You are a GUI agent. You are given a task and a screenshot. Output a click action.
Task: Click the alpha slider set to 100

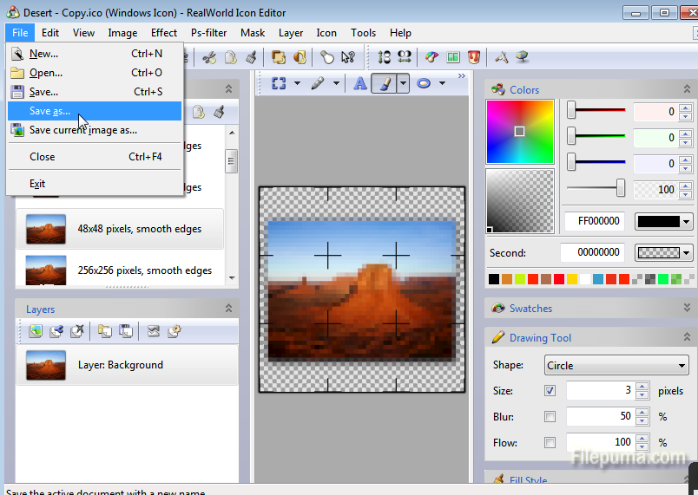click(x=620, y=188)
